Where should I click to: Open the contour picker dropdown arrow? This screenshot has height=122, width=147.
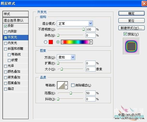(66, 85)
